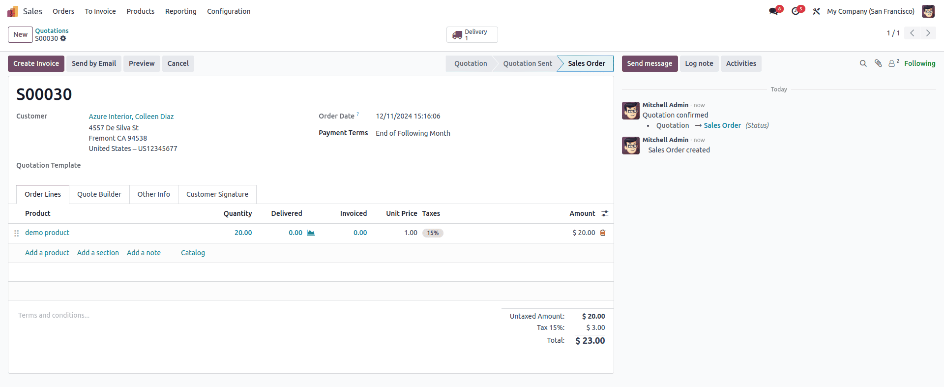Click Mitchell Admin avatar on Sales Order created
The height and width of the screenshot is (387, 944).
(631, 146)
